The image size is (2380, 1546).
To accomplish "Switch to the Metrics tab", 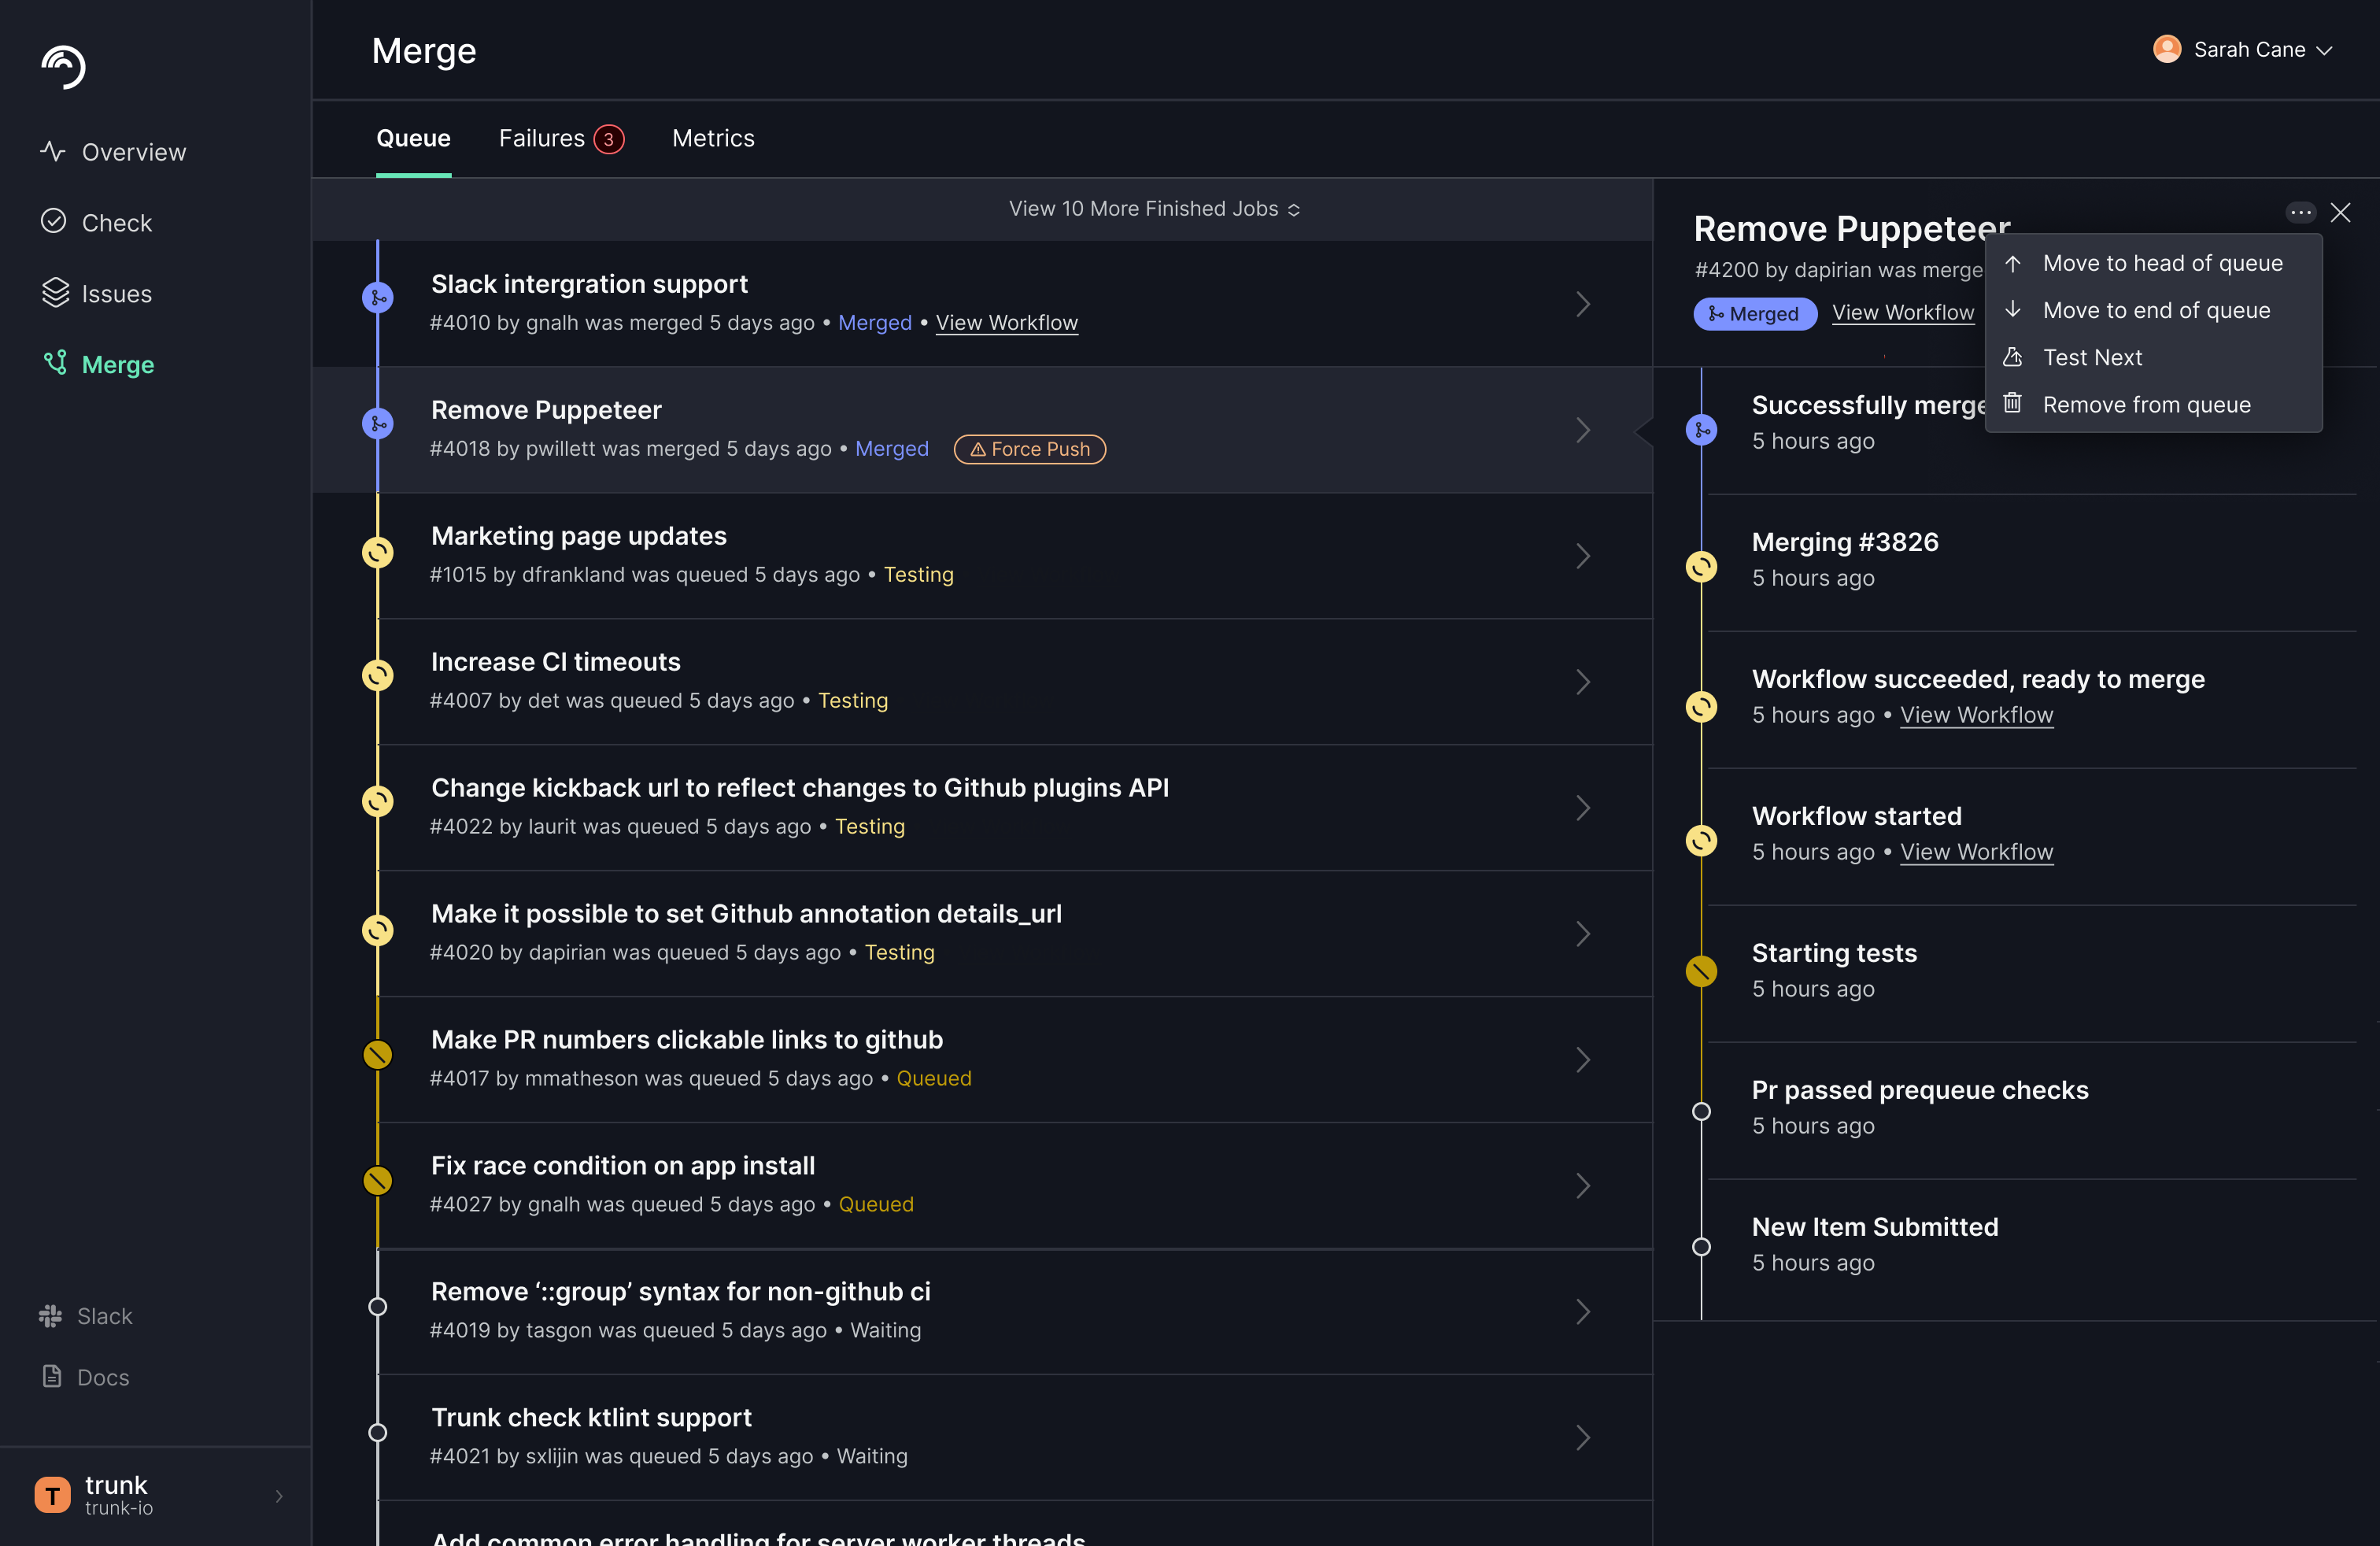I will coord(713,138).
